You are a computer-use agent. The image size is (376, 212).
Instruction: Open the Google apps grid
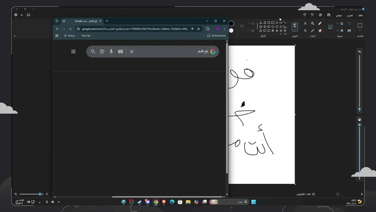[73, 52]
